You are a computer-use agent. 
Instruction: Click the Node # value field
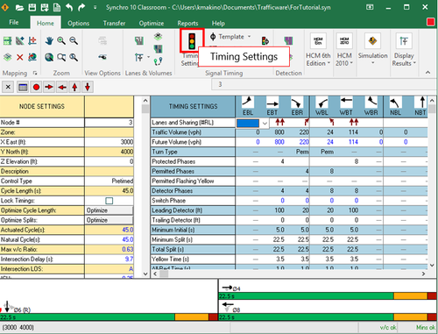(x=109, y=123)
